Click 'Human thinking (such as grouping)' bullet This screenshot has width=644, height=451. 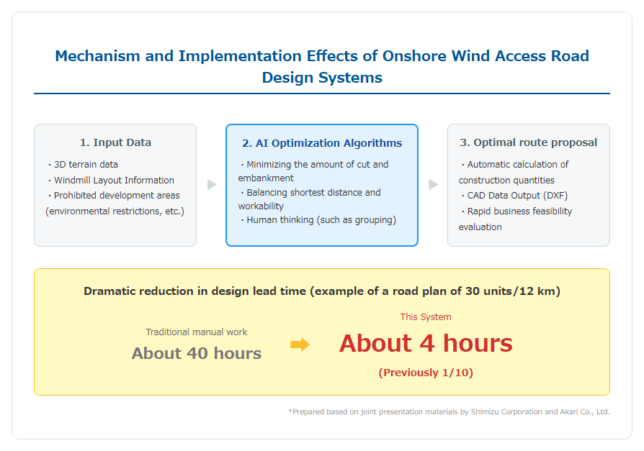tap(318, 220)
